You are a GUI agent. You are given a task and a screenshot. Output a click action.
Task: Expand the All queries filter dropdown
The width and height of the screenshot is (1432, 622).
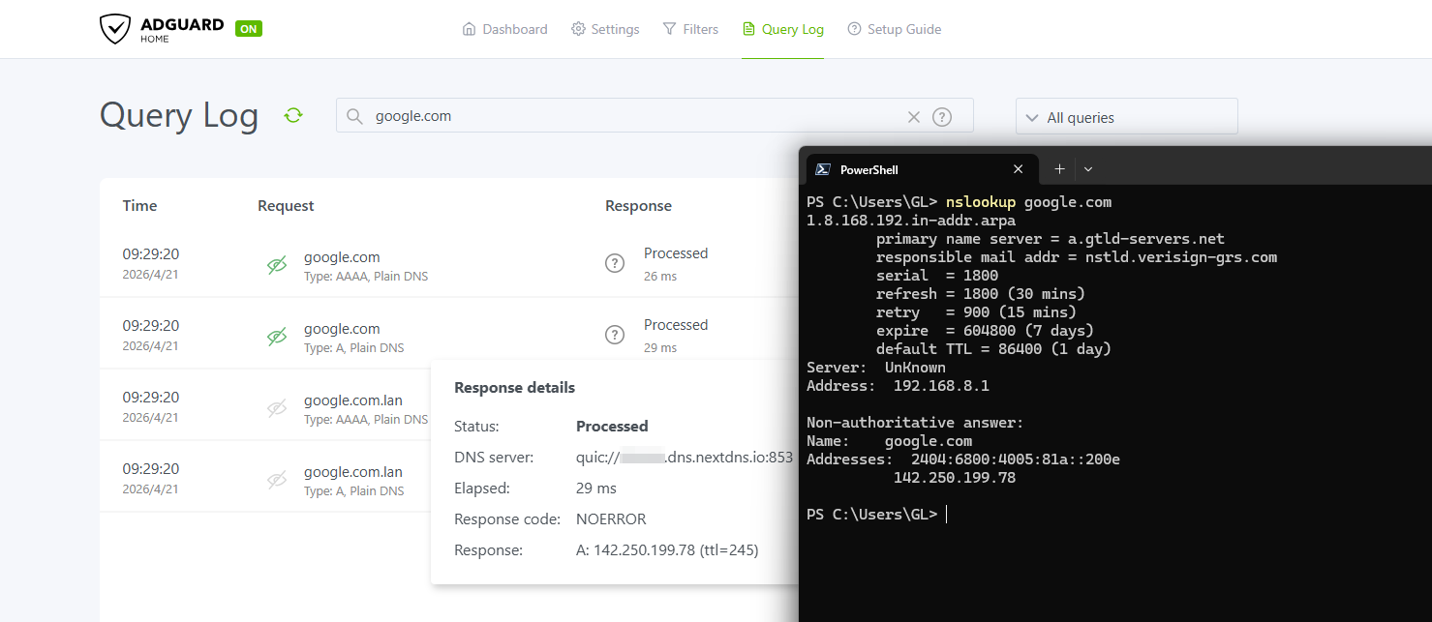point(1126,117)
